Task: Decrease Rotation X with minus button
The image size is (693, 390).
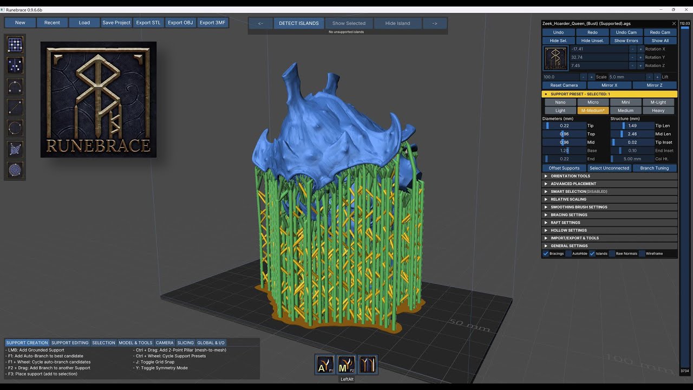Action: click(x=632, y=49)
